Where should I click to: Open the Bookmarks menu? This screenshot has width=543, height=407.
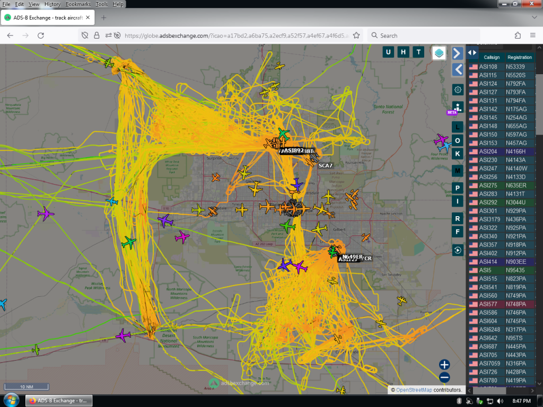78,4
